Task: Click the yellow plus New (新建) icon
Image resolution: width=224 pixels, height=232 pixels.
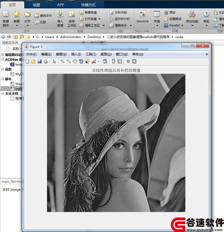Action: 17,14
